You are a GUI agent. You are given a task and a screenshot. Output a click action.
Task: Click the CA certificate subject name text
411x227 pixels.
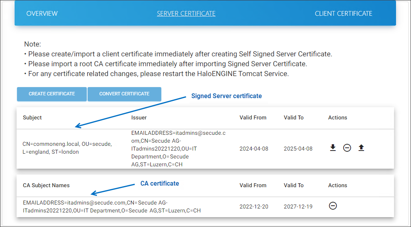pos(112,207)
